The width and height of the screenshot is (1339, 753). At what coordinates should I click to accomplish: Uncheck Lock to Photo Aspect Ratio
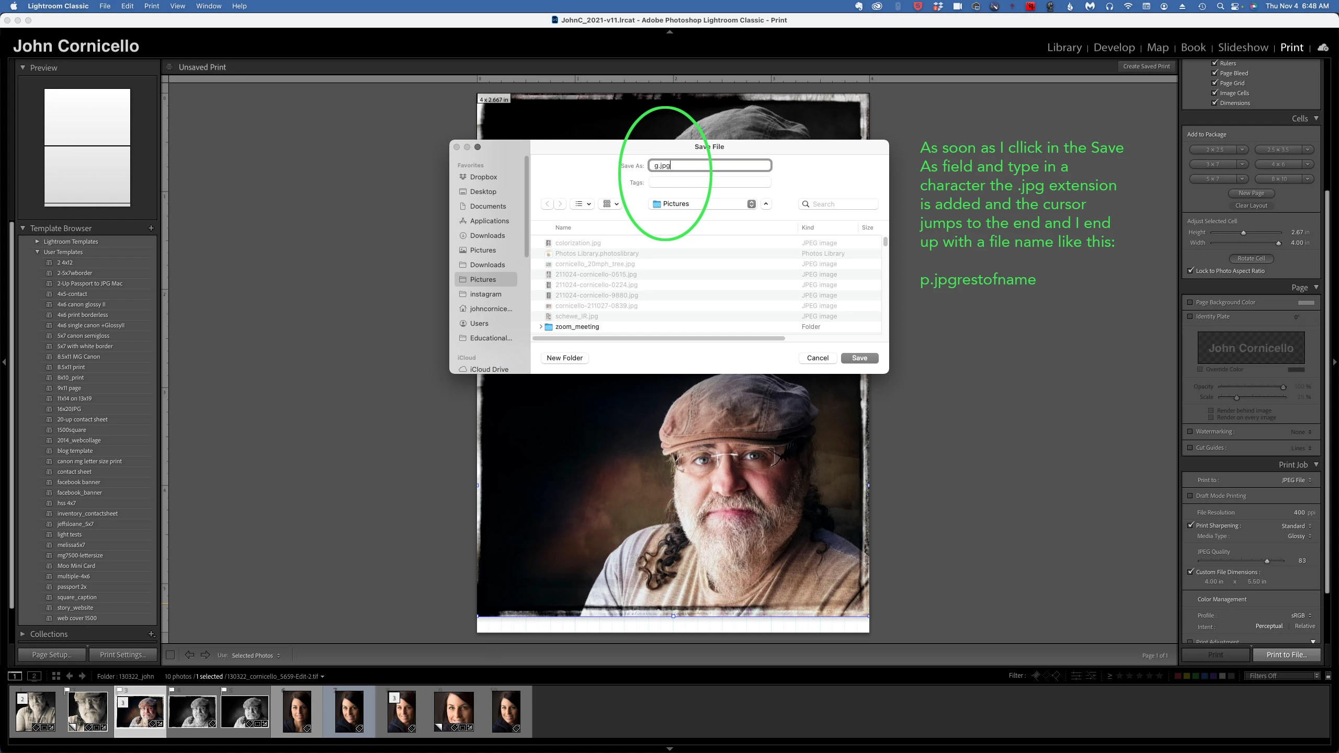click(x=1191, y=271)
